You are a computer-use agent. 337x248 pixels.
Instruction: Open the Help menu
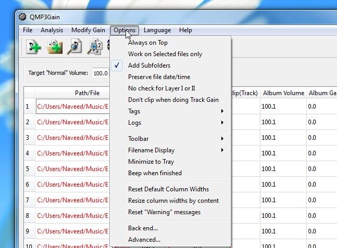(185, 30)
